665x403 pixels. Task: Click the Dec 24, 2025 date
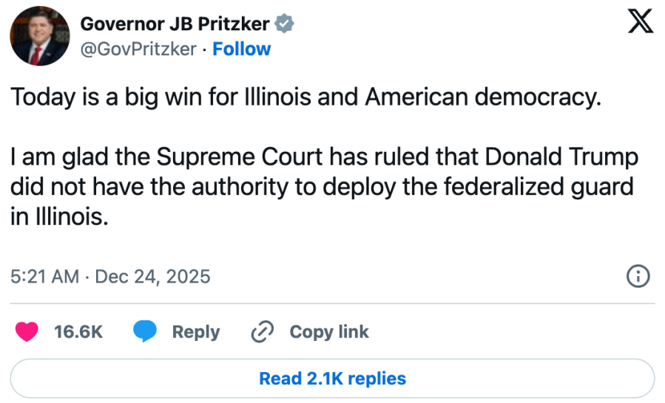152,277
